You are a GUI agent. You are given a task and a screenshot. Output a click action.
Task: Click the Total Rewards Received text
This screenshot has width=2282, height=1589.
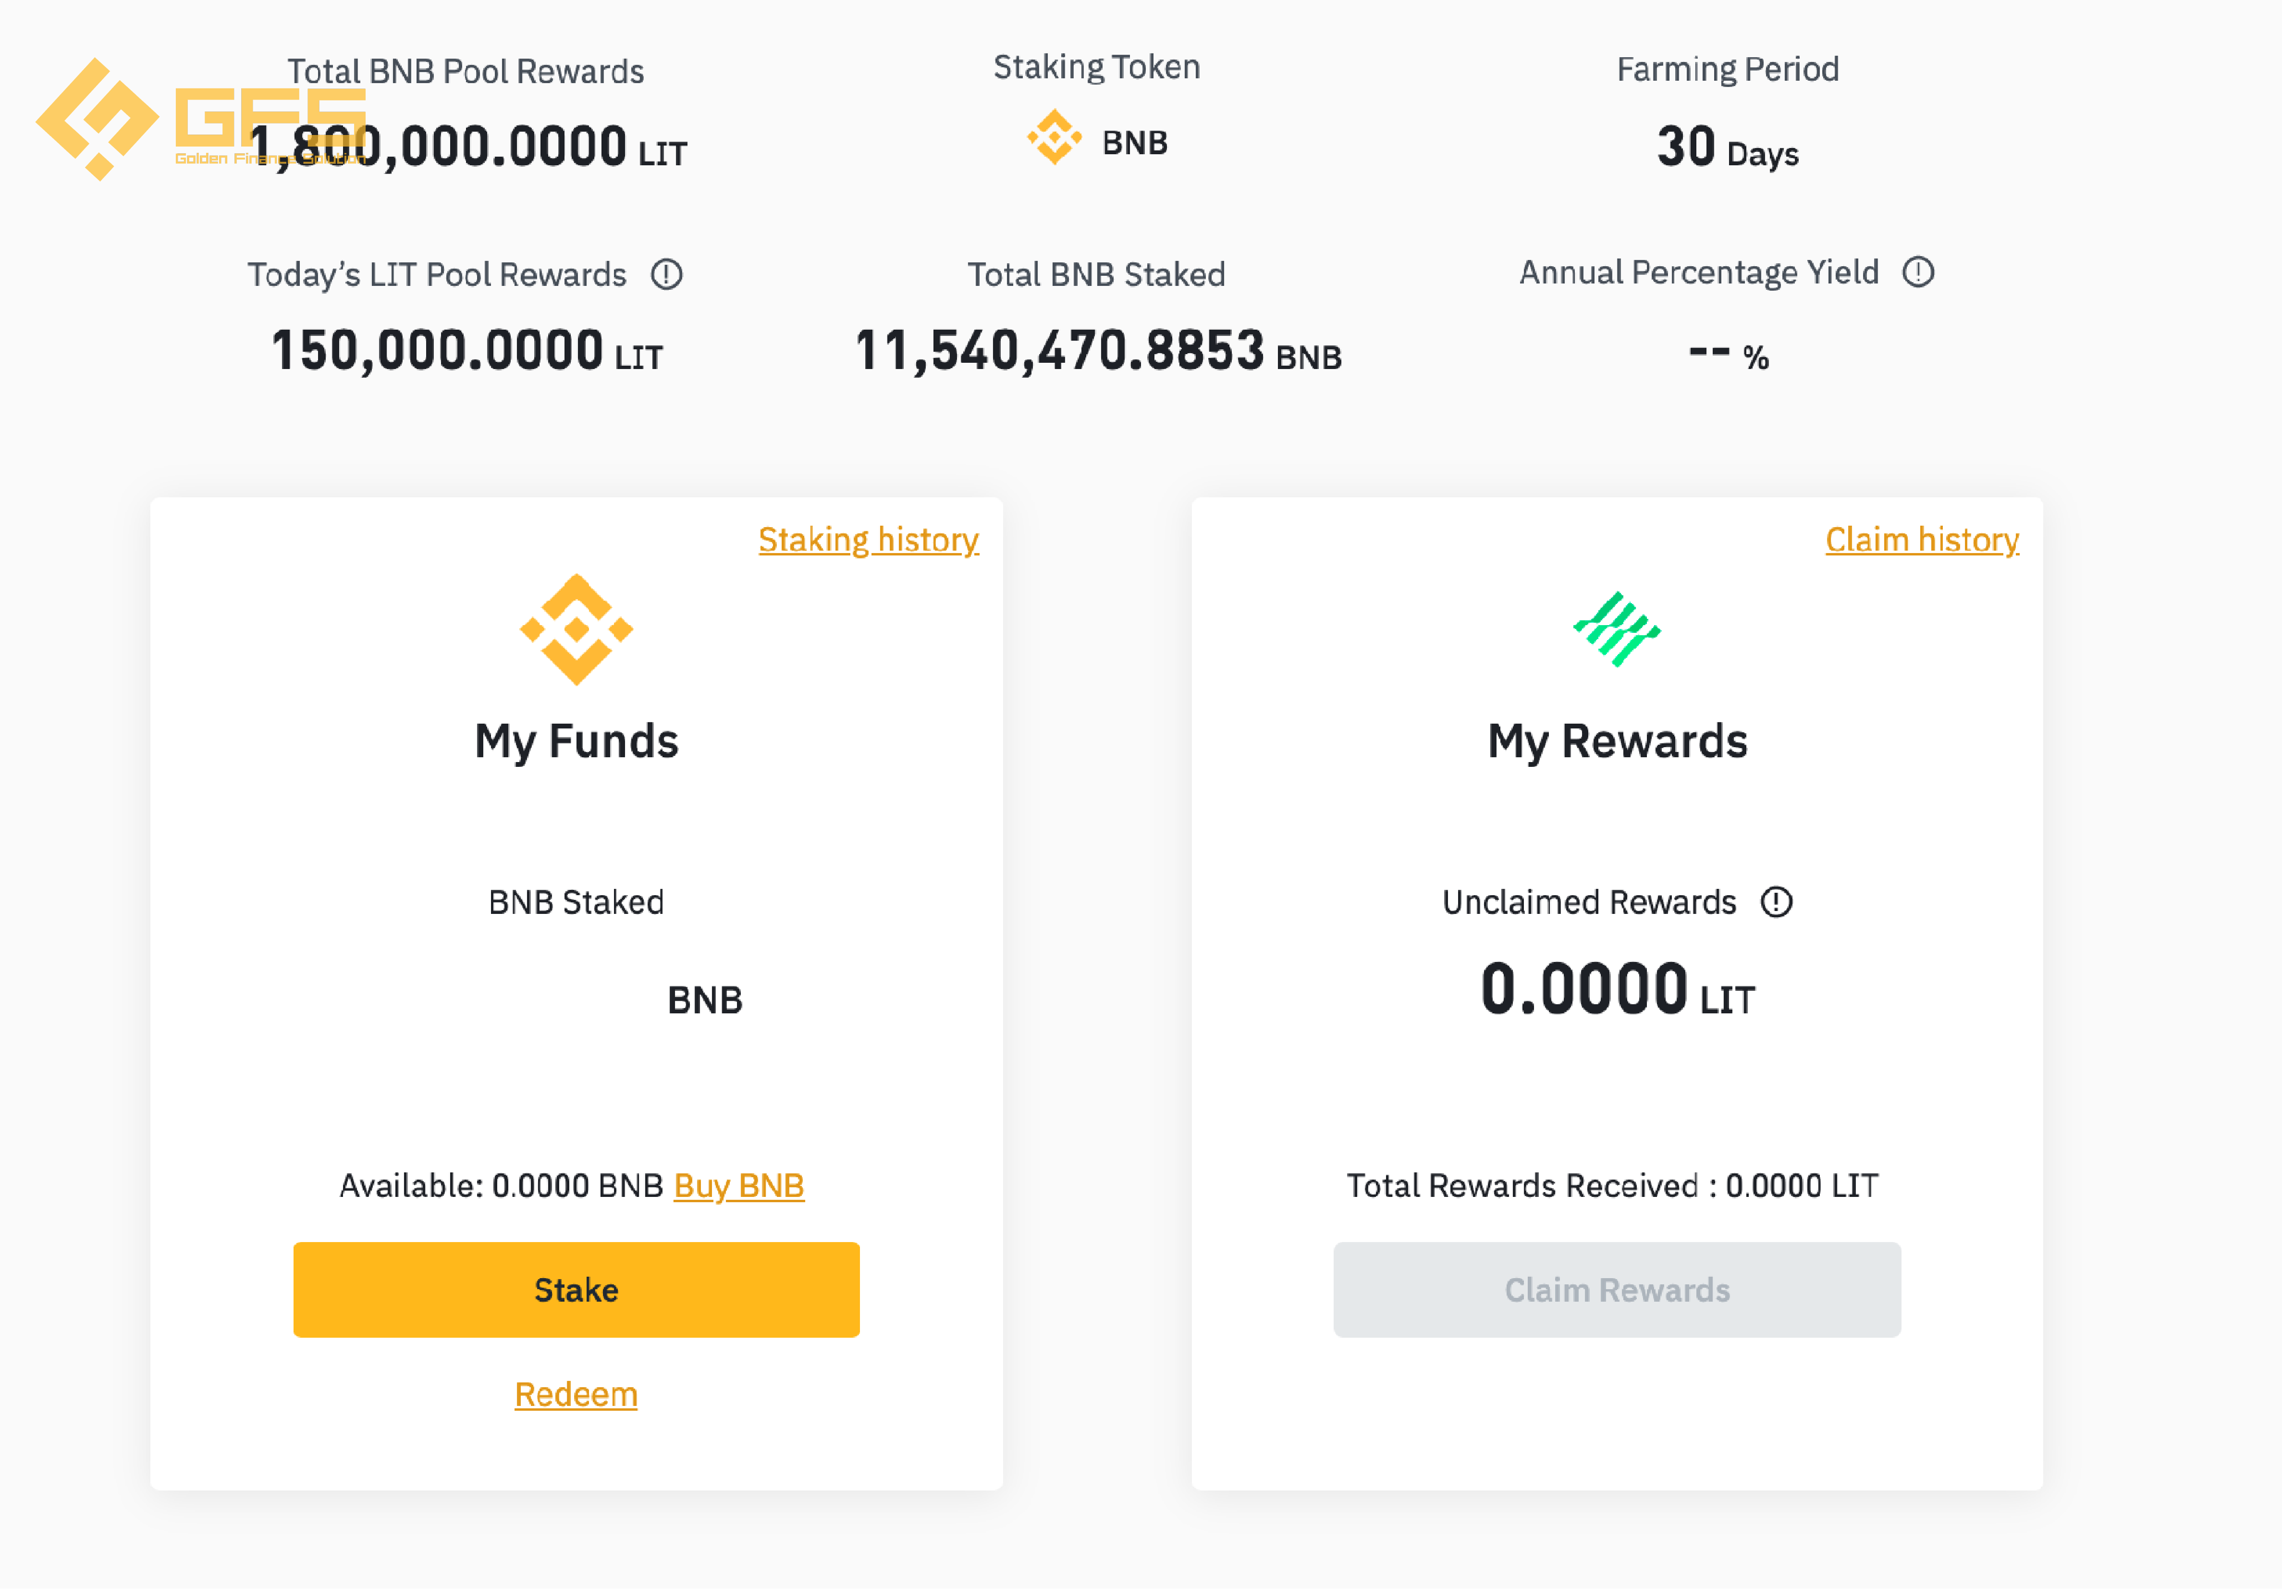tap(1611, 1185)
